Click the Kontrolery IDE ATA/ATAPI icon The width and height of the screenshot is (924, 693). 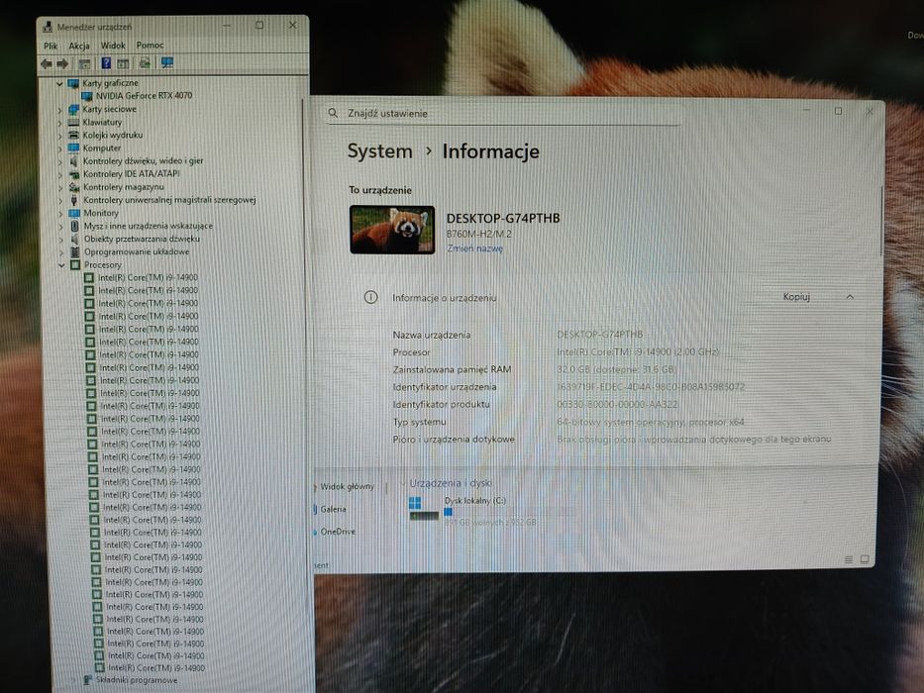click(x=74, y=174)
